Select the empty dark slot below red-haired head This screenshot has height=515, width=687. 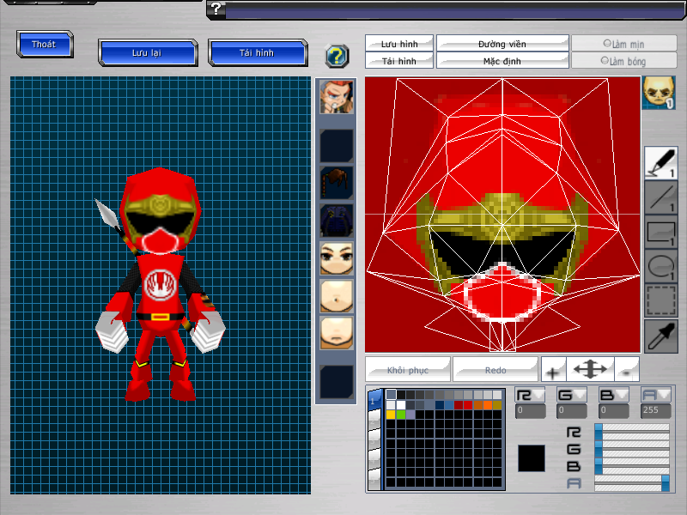coord(336,145)
